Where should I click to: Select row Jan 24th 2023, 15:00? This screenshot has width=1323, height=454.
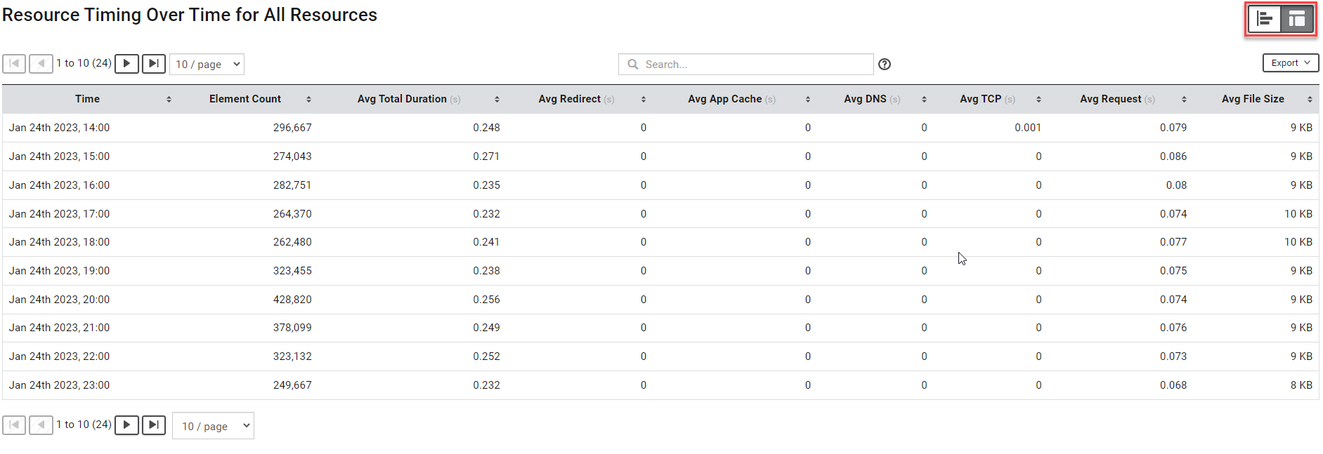click(660, 156)
